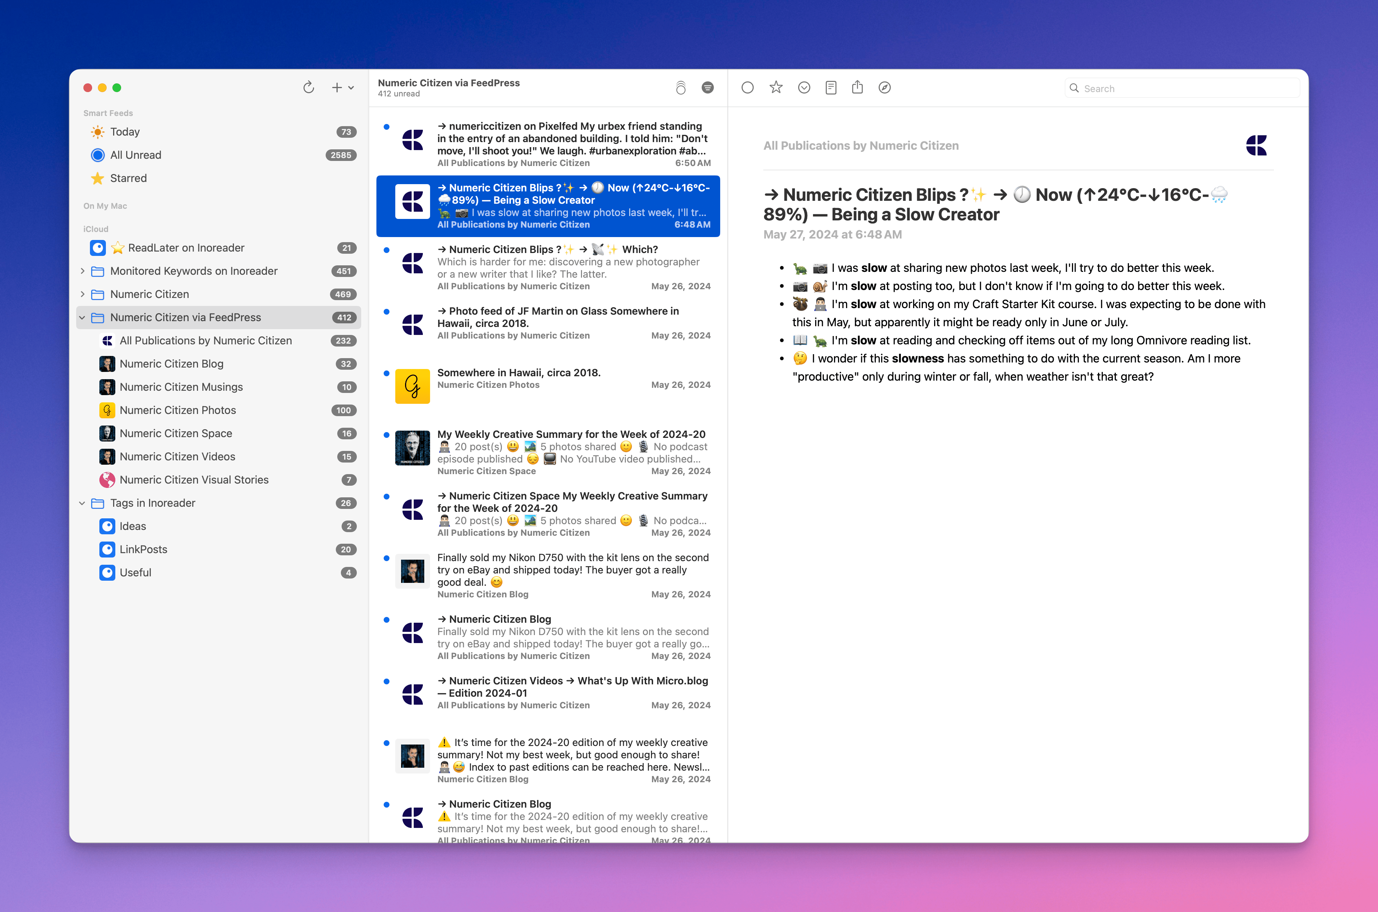This screenshot has width=1378, height=912.
Task: Select the All Unread smart feed
Action: pyautogui.click(x=136, y=155)
